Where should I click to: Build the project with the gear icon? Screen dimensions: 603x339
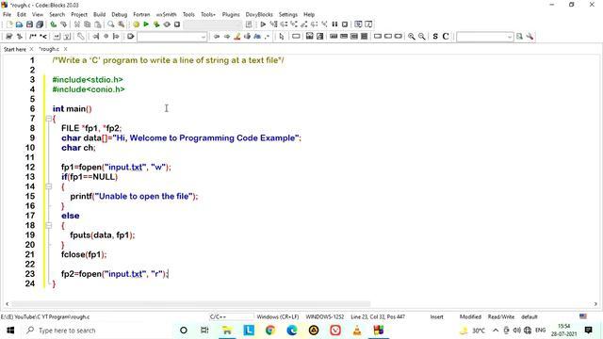(136, 24)
